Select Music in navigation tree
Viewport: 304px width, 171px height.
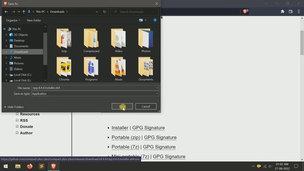tap(18, 57)
